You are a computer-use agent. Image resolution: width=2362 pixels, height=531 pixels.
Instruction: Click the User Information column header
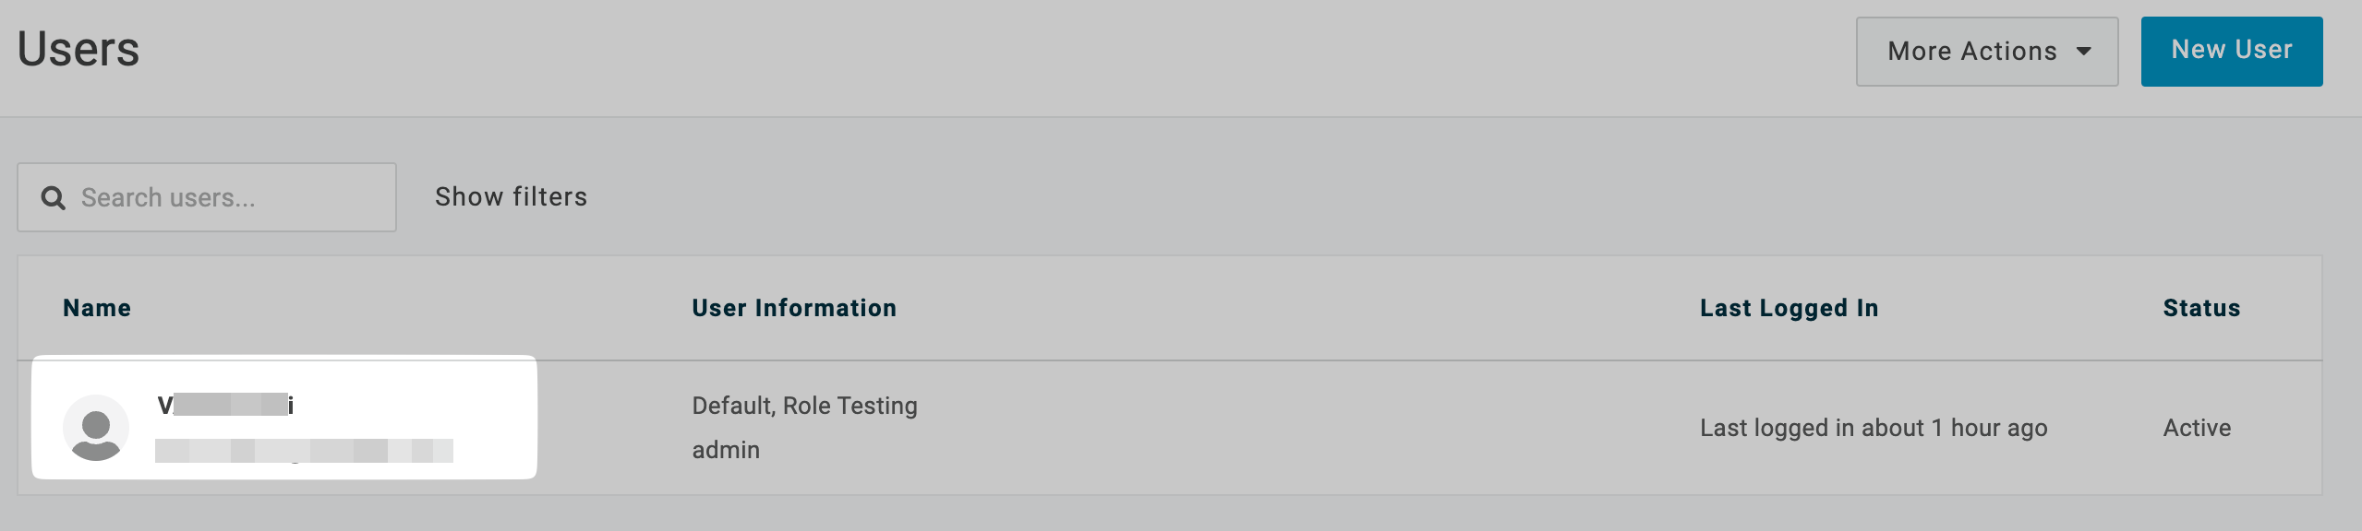point(794,307)
